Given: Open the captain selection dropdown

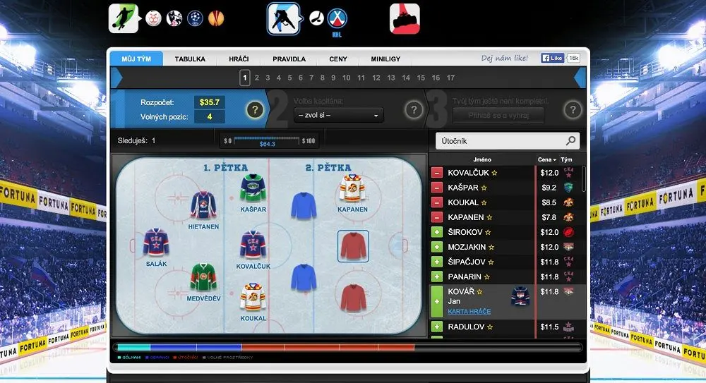Looking at the screenshot, I should 339,115.
